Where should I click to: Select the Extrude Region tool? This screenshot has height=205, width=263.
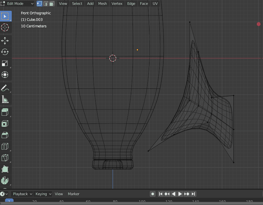click(6, 112)
